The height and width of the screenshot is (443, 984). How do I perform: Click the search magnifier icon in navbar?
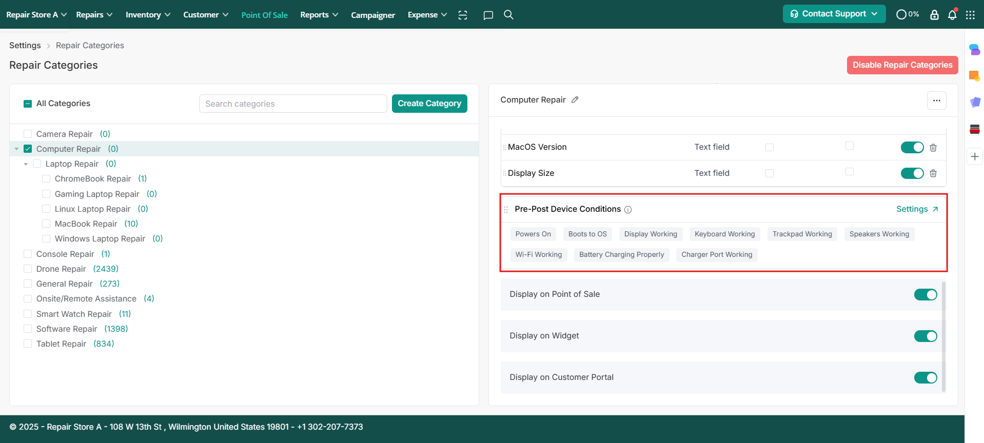508,15
